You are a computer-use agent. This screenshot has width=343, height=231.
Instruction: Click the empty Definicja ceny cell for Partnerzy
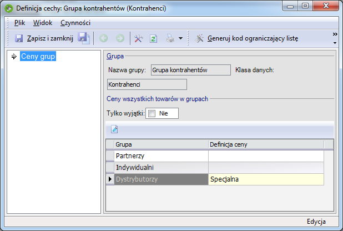tap(266, 156)
